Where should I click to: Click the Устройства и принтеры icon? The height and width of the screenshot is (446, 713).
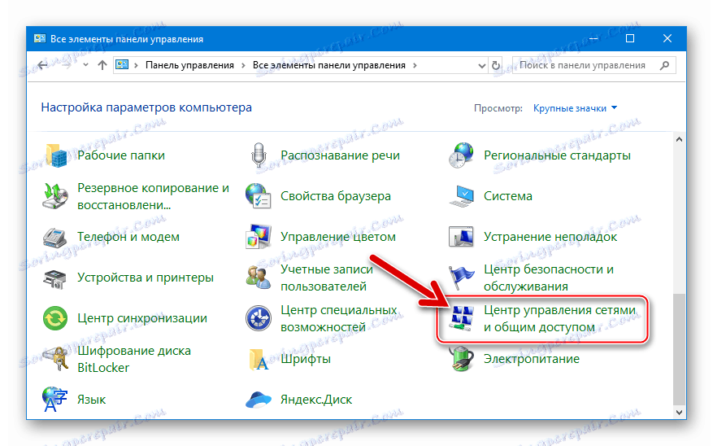(55, 278)
